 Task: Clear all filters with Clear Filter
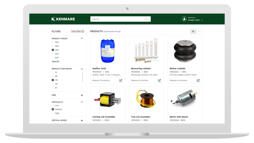coord(77,31)
